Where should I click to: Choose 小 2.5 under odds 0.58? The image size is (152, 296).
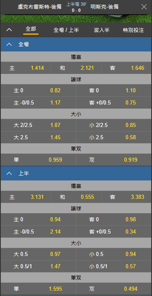114,137
